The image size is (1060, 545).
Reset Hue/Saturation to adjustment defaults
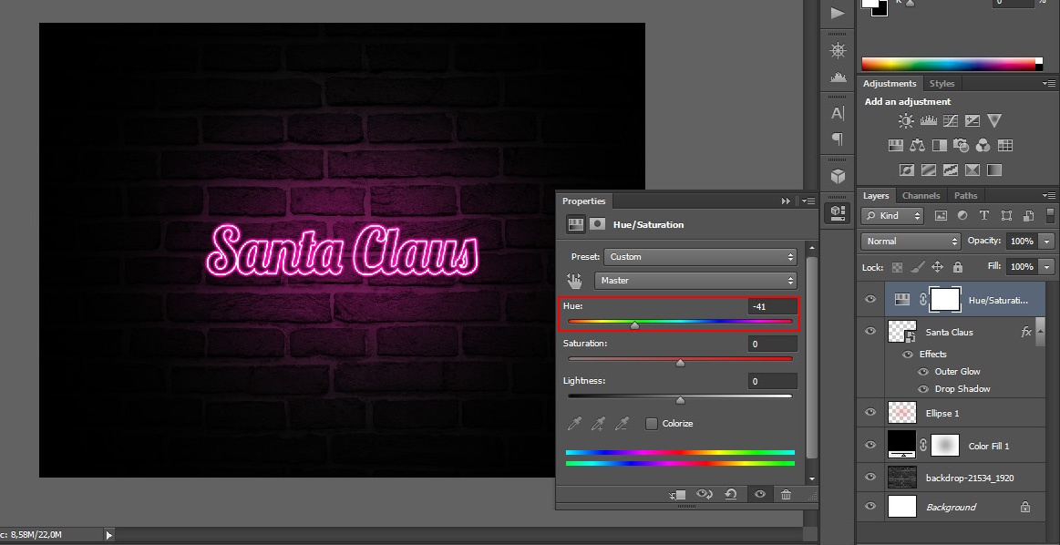(x=730, y=494)
